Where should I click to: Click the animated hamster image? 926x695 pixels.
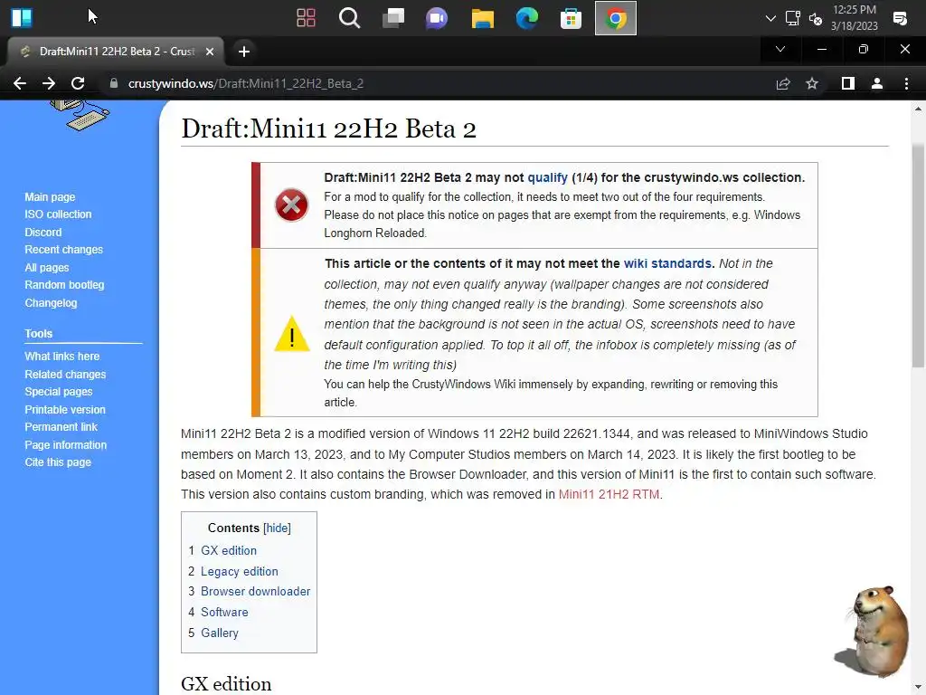click(874, 630)
